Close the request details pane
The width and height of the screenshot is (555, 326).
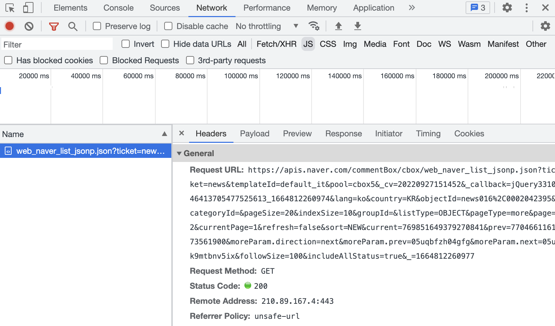pyautogui.click(x=182, y=133)
